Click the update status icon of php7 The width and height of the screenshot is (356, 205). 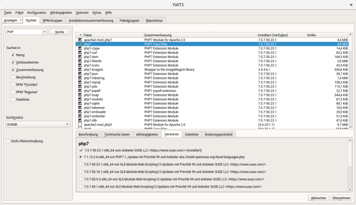tap(80, 44)
